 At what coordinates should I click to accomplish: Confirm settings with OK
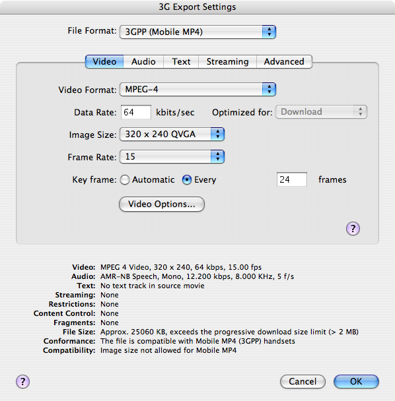click(356, 382)
